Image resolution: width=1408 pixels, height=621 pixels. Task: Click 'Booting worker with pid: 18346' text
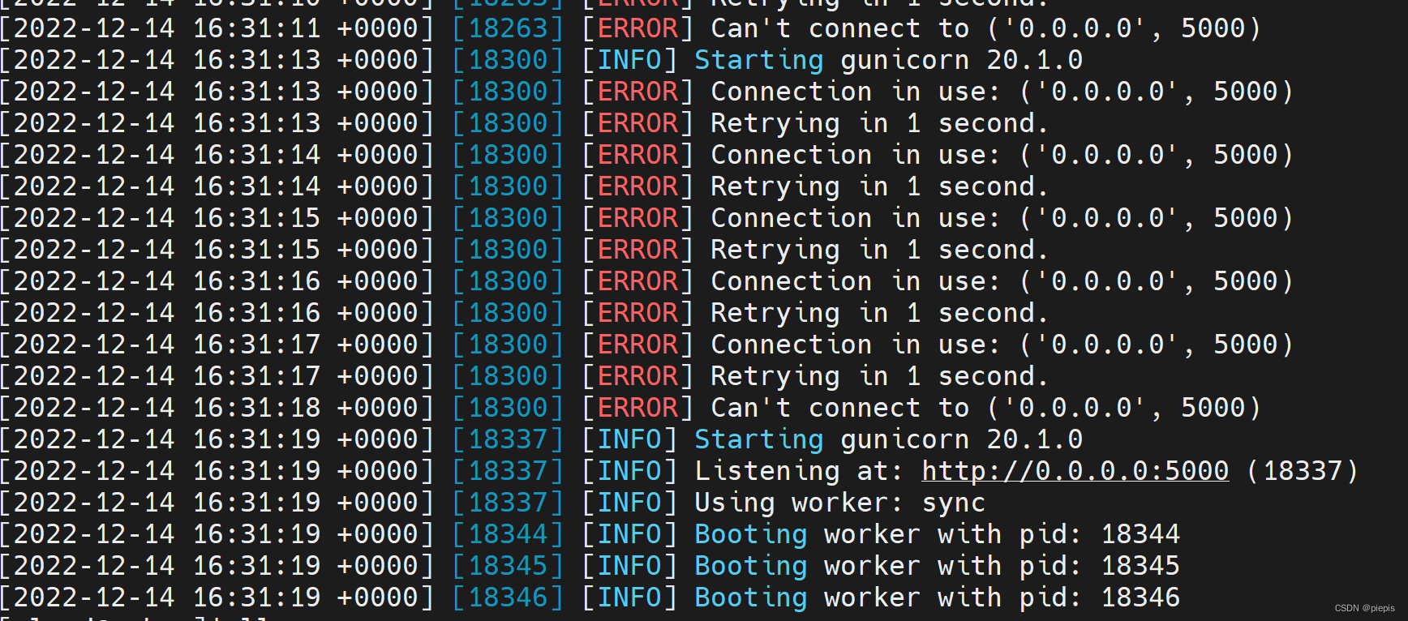coord(938,597)
